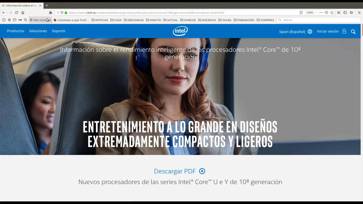Click the Intel logo
Viewport: 363px width, 204px height.
[x=180, y=31]
